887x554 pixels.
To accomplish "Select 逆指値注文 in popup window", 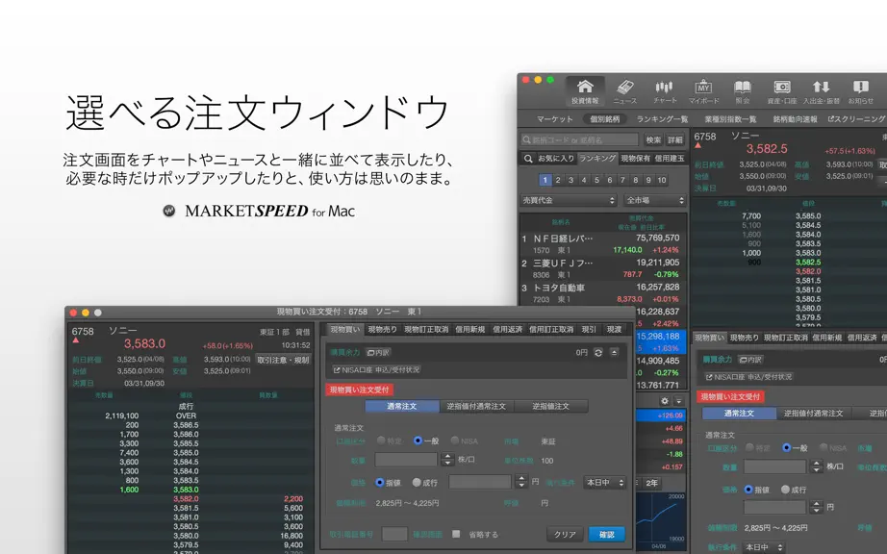I will click(550, 406).
